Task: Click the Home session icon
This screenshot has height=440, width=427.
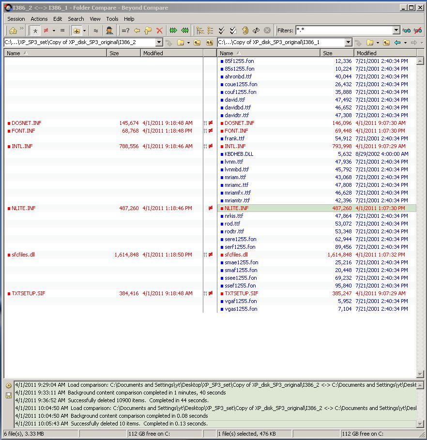Action: point(13,30)
